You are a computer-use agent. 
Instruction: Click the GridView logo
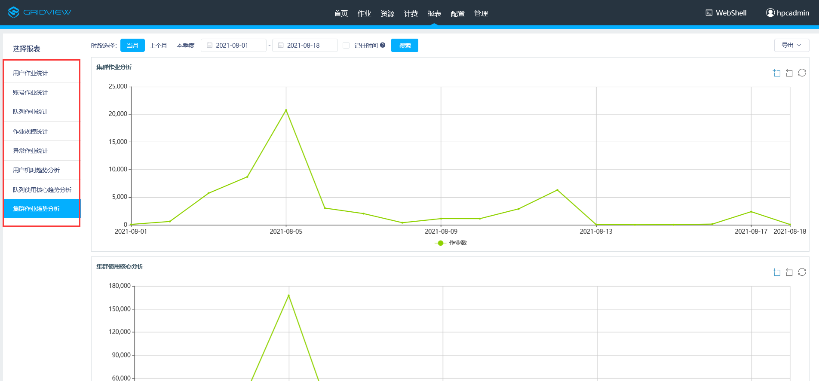tap(40, 12)
